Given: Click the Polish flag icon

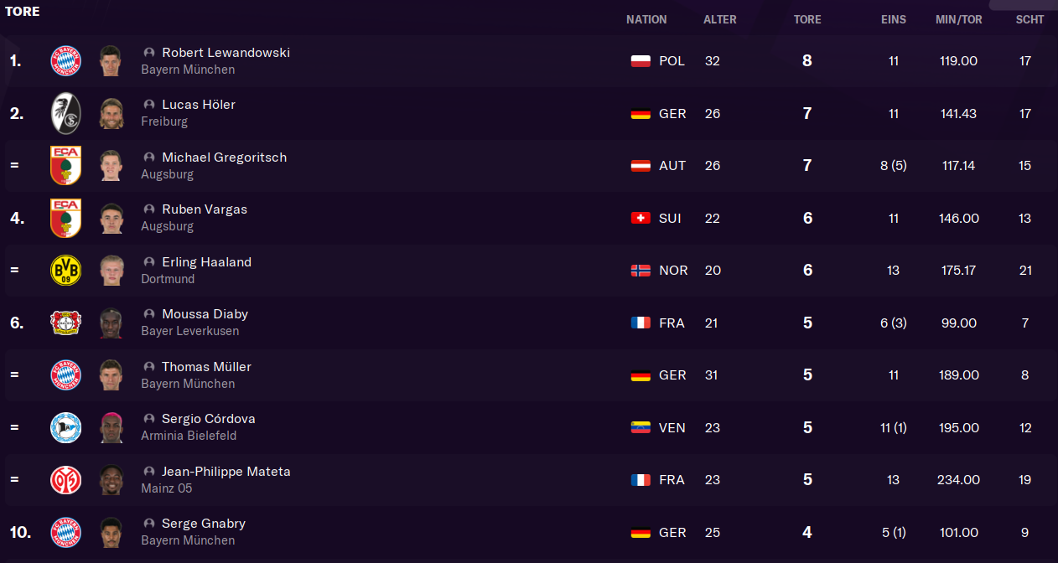Looking at the screenshot, I should 641,61.
